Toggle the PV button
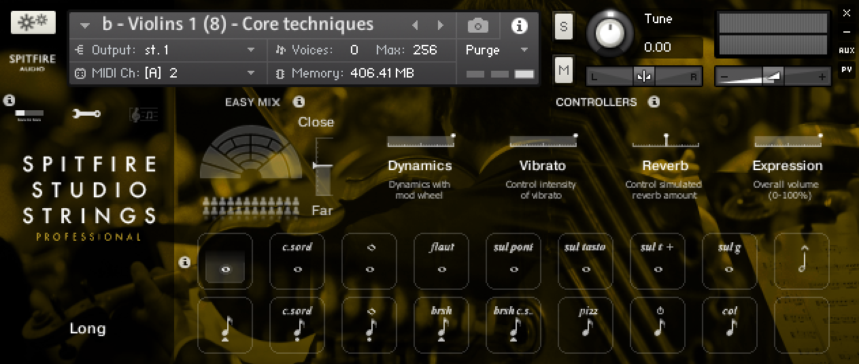This screenshot has width=859, height=364. (846, 69)
